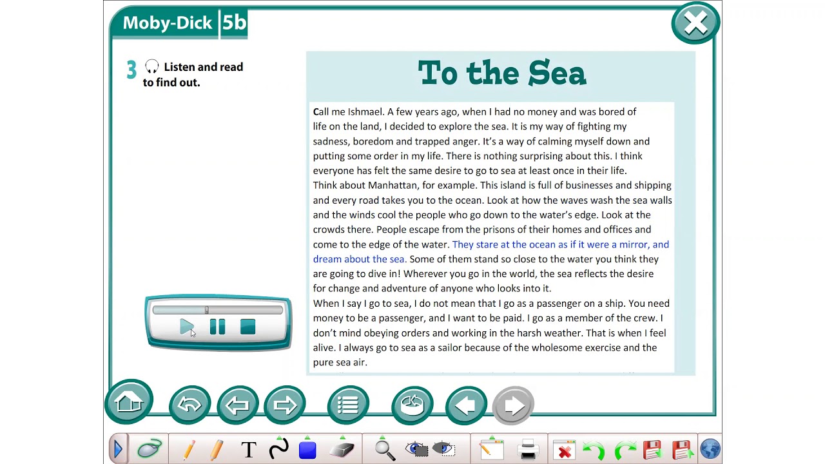Click the audio progress slider handle
Image resolution: width=825 pixels, height=464 pixels.
[206, 310]
